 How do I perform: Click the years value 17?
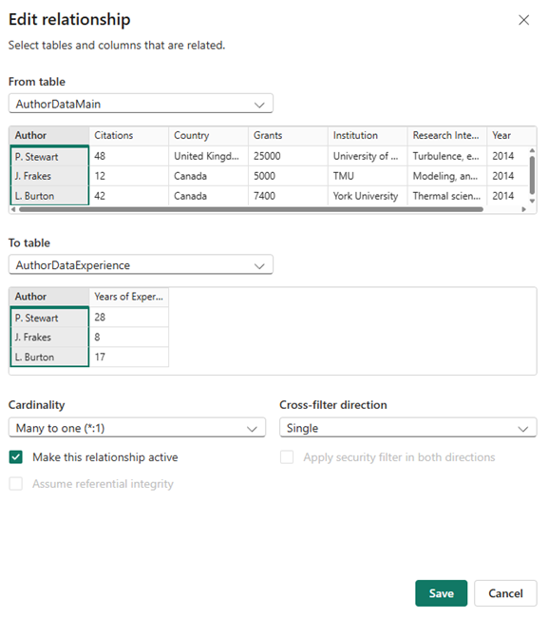click(129, 357)
